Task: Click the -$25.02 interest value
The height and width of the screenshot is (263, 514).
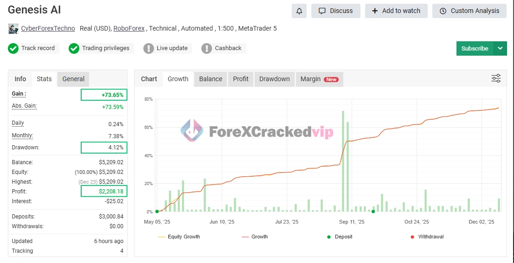Action: (x=114, y=201)
